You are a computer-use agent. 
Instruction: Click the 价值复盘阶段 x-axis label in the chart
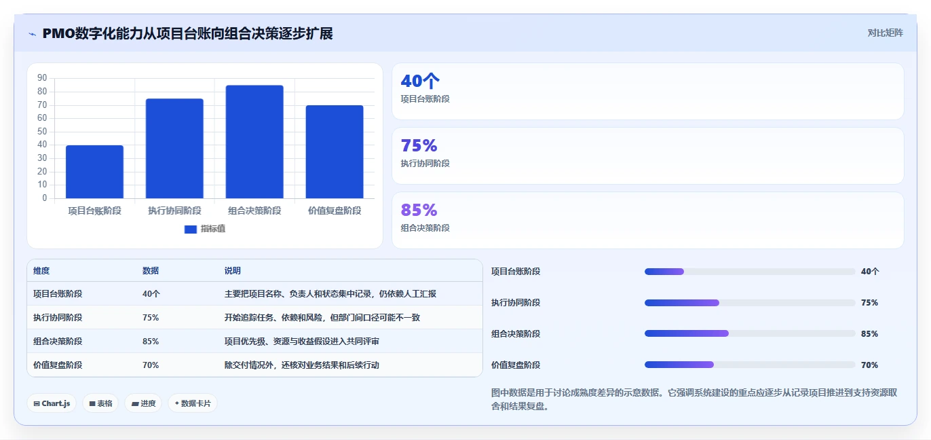click(335, 211)
